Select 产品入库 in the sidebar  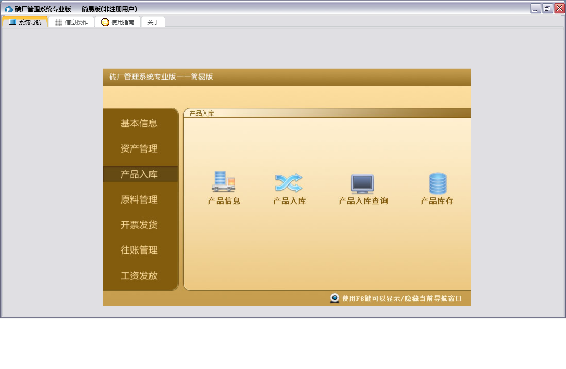pos(140,174)
